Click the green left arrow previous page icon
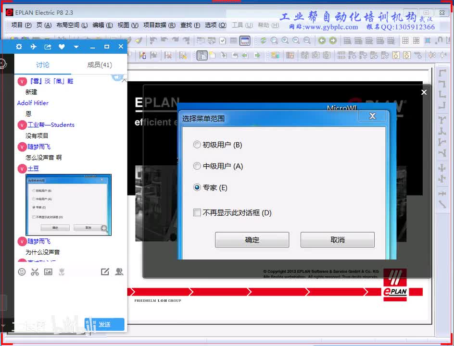Image resolution: width=454 pixels, height=346 pixels. (245, 55)
